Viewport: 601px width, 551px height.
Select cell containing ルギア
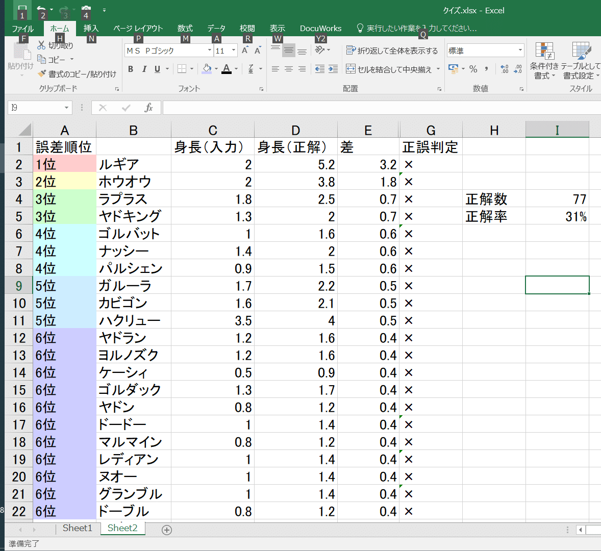[133, 164]
